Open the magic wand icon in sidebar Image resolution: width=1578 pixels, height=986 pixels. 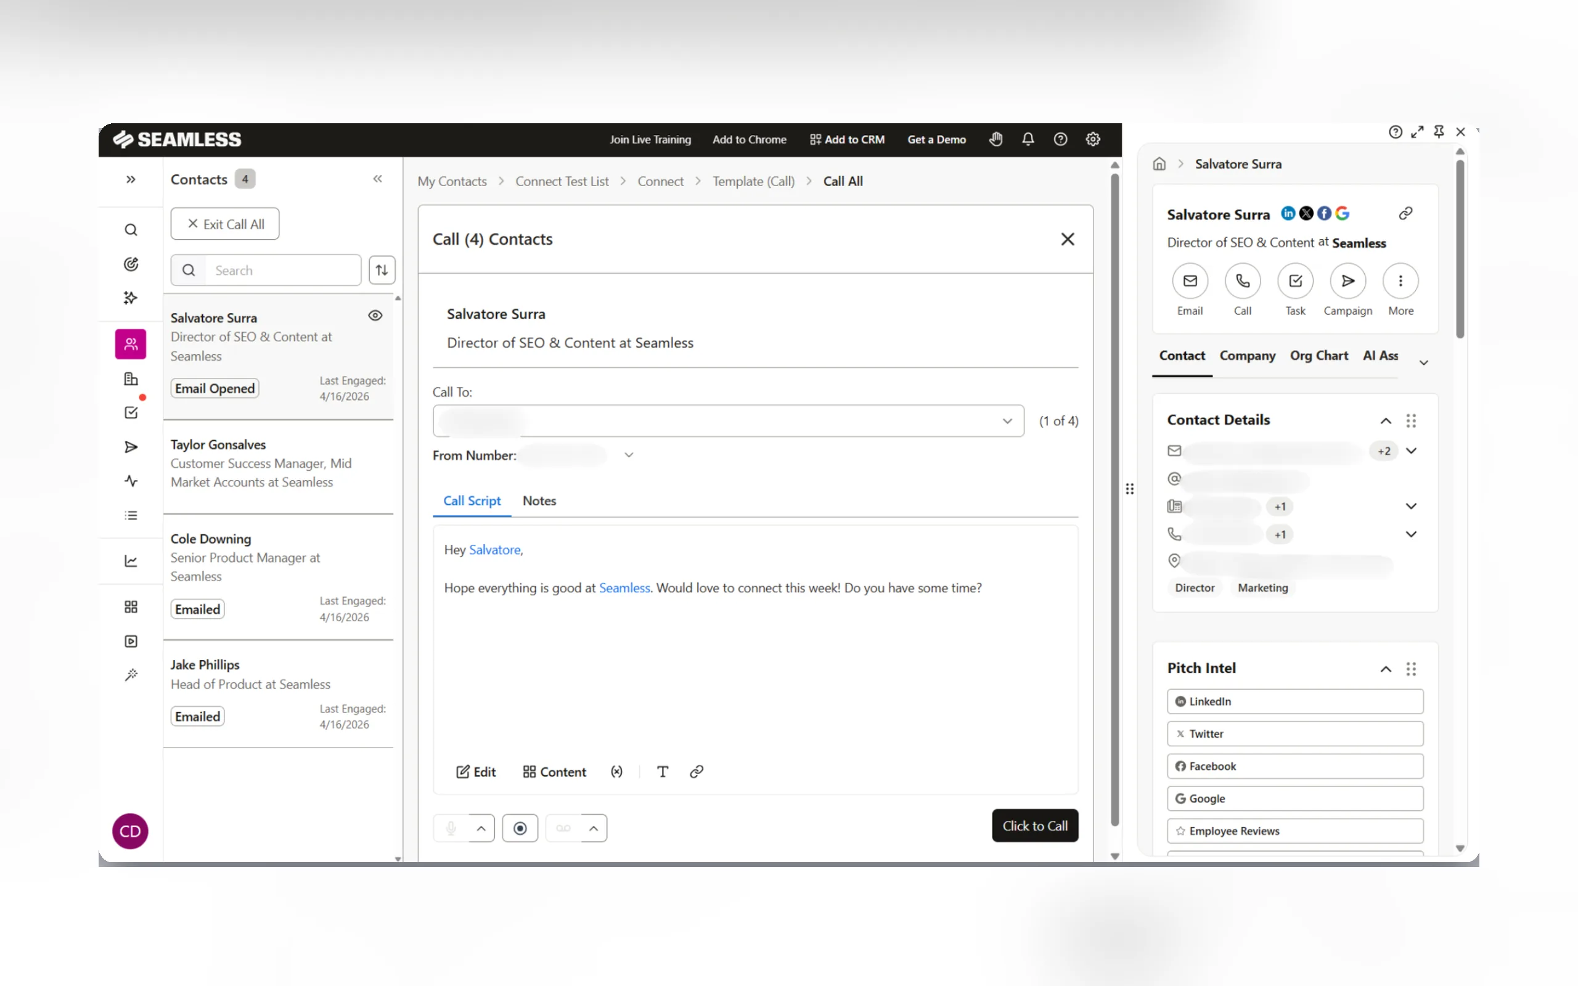tap(131, 675)
